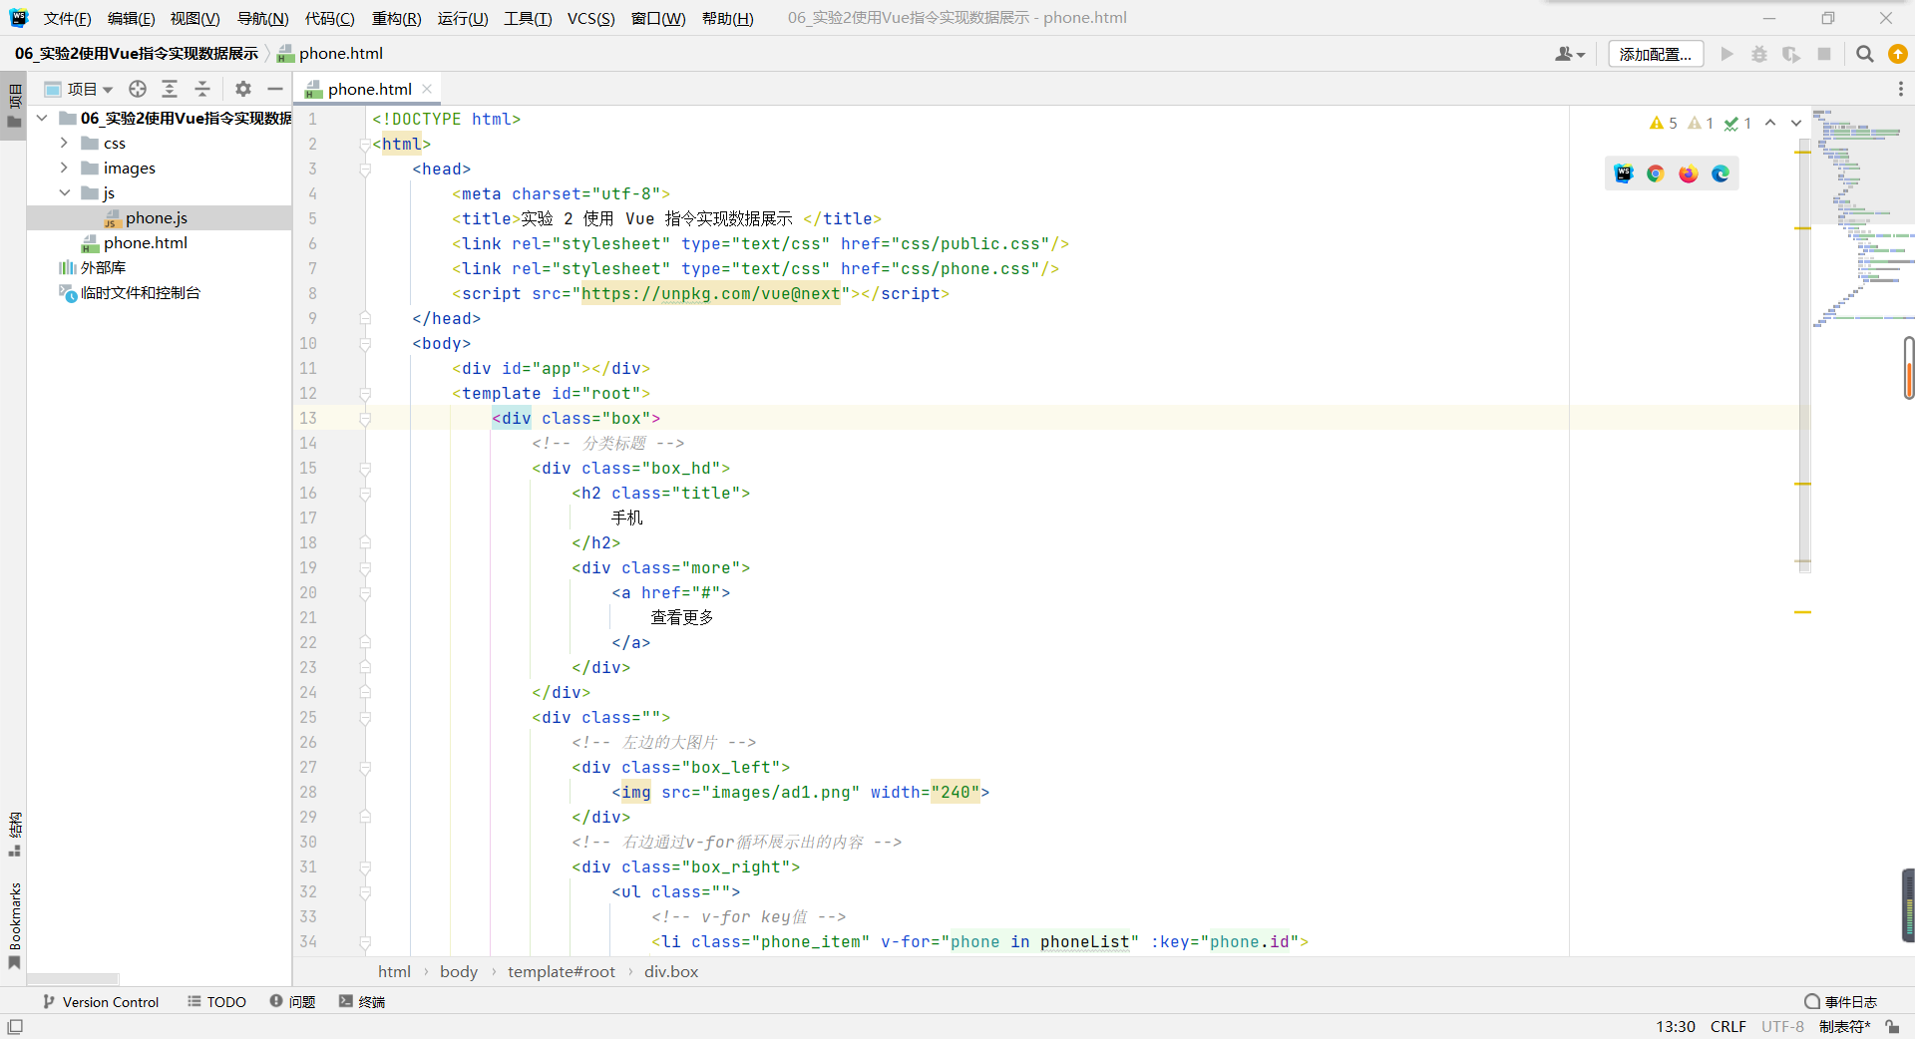Image resolution: width=1915 pixels, height=1039 pixels.
Task: Open 重构(R) menu
Action: (x=396, y=18)
